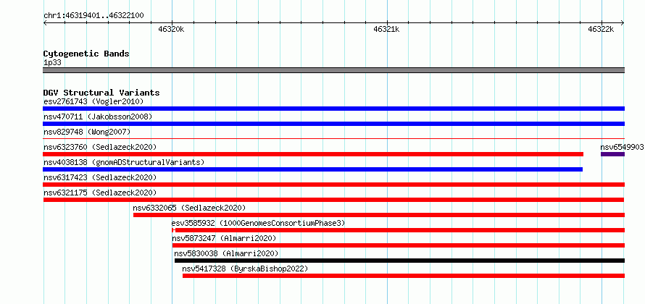Click the esv2761743 (Vogler2010) variant label
This screenshot has height=304, width=645.
pos(93,101)
